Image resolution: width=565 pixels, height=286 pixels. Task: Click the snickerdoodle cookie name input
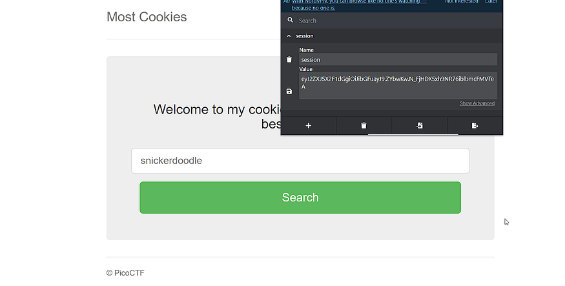300,161
